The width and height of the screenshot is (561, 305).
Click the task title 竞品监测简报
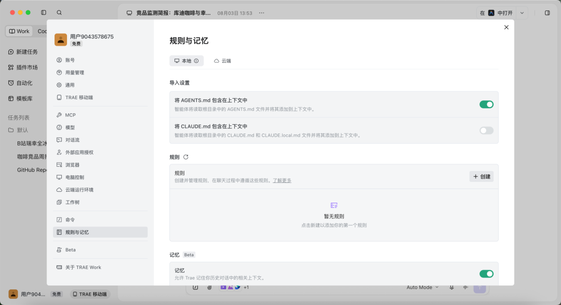(173, 13)
